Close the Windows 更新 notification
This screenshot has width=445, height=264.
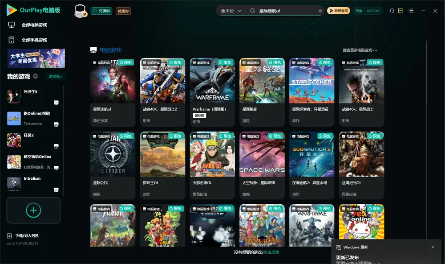point(433,247)
